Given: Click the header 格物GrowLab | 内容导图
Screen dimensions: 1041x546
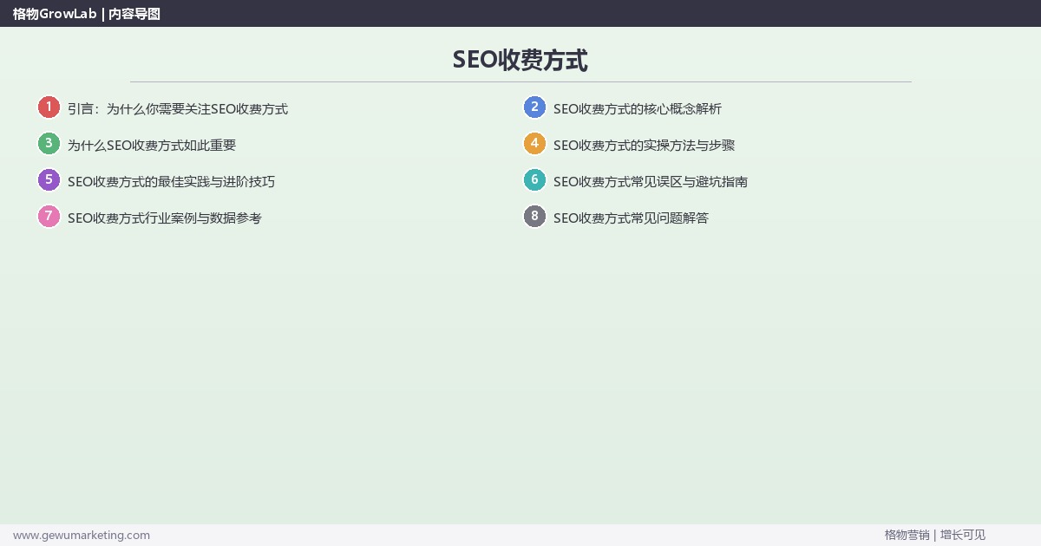Looking at the screenshot, I should point(87,14).
